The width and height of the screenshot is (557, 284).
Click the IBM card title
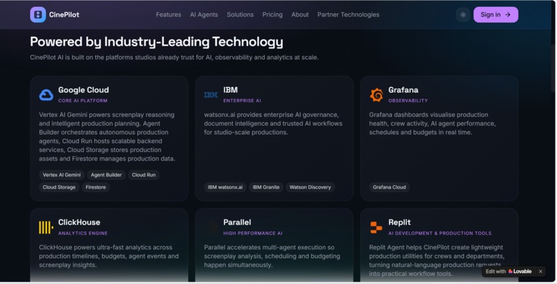(x=231, y=90)
